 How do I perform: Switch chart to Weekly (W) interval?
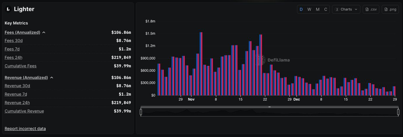point(309,9)
